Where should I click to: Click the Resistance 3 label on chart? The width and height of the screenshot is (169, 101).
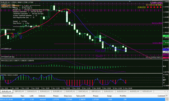point(100,37)
